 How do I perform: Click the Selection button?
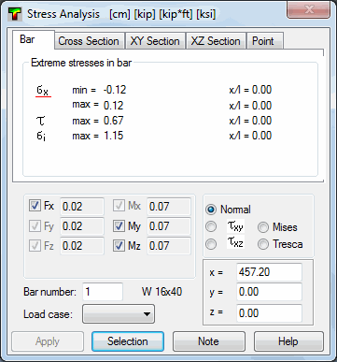(128, 341)
